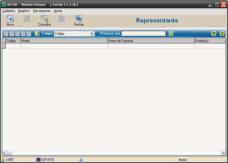This screenshot has width=228, height=163.
Task: Click the Fechar close form icon
Action: [79, 19]
